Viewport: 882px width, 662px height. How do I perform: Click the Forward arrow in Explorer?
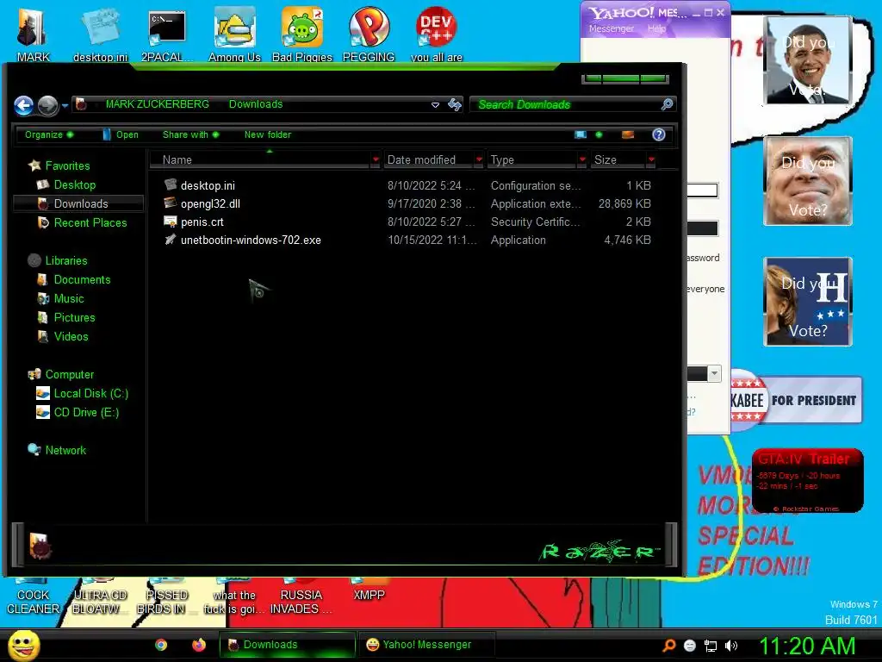pos(48,105)
